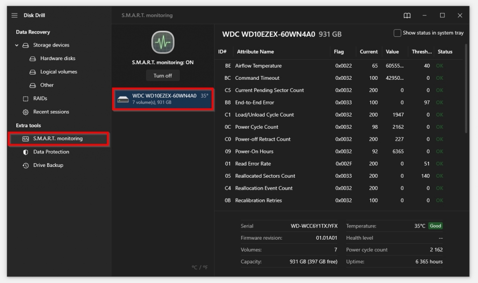Image resolution: width=478 pixels, height=283 pixels.
Task: Click the S.M.A.R.T. monitoring heartbeat icon
Action: coord(162,42)
